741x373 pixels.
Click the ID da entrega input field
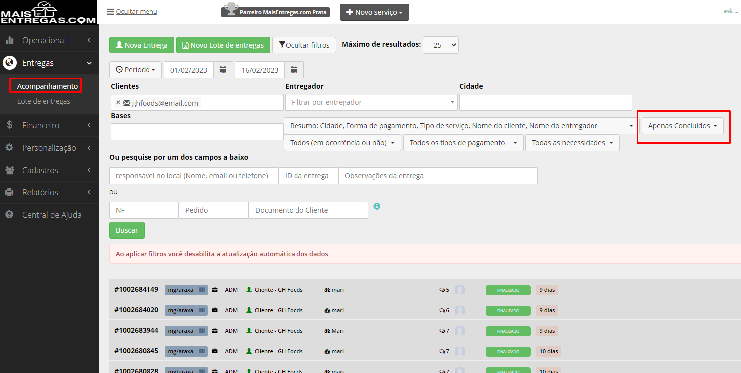pos(308,176)
